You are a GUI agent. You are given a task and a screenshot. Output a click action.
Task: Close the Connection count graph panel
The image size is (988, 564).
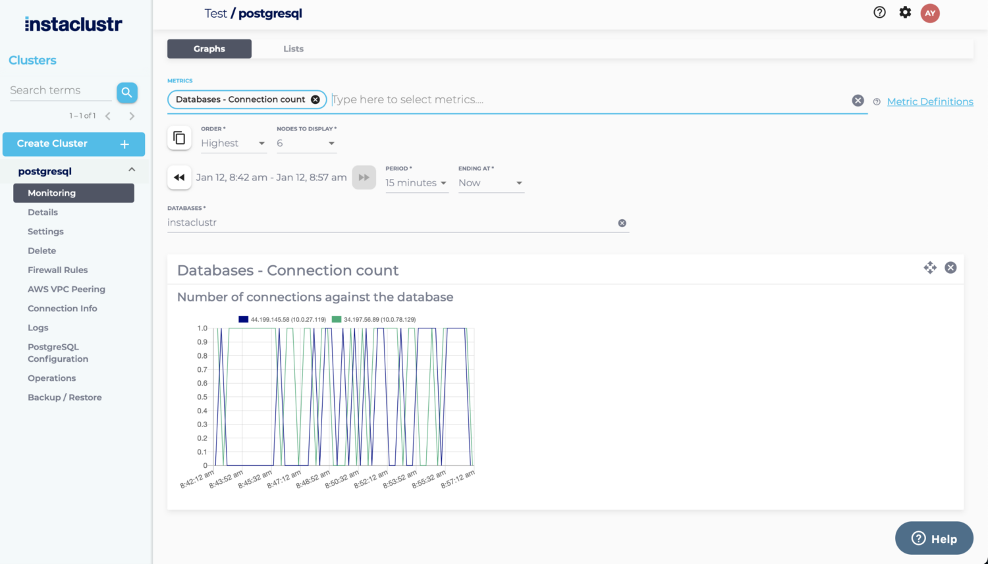(950, 267)
